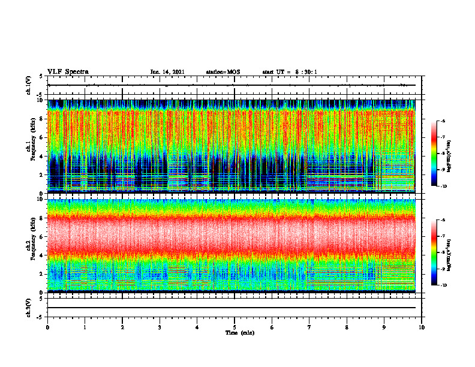Click time axis tick label "9"
The image size is (475, 367).
(x=384, y=327)
